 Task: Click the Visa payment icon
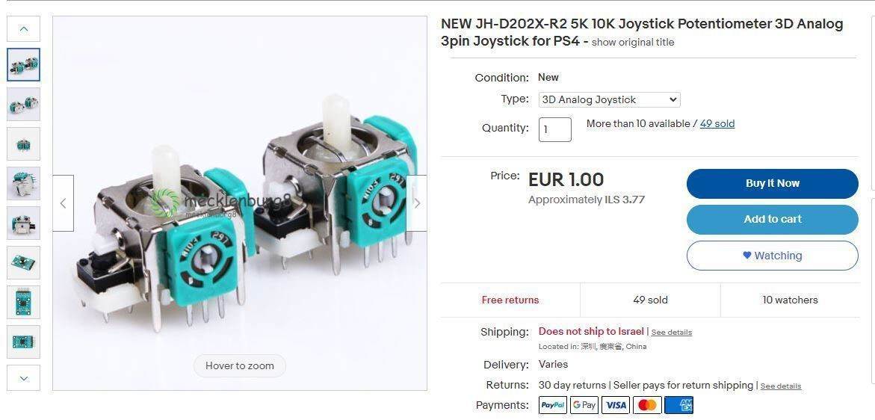(x=616, y=405)
